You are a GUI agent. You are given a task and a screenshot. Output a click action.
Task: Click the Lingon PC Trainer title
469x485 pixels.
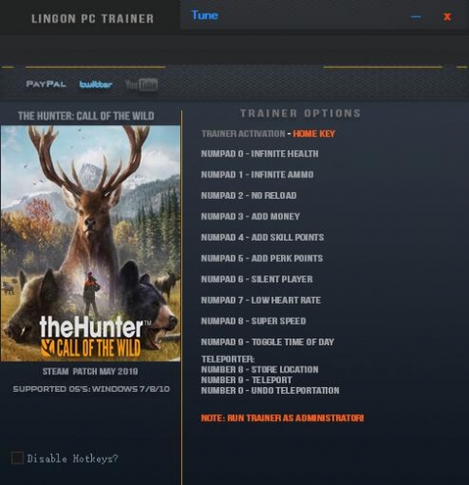92,18
